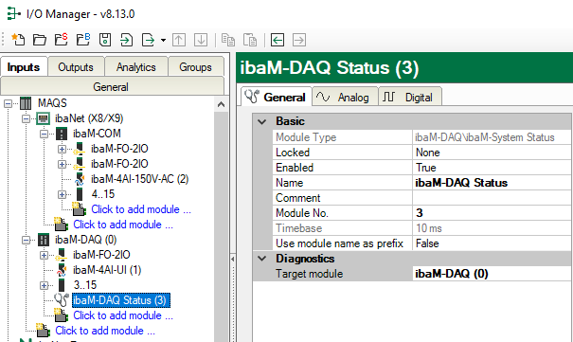Expand the ibaM-FO-2IO under ibaM-DAQ
This screenshot has width=573, height=342.
pos(44,255)
